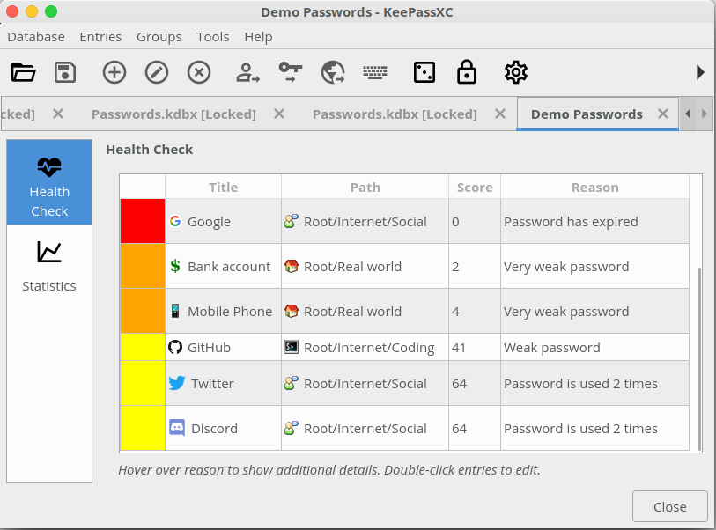Click terminal icon beside Root/Internet/Coding

coord(292,347)
